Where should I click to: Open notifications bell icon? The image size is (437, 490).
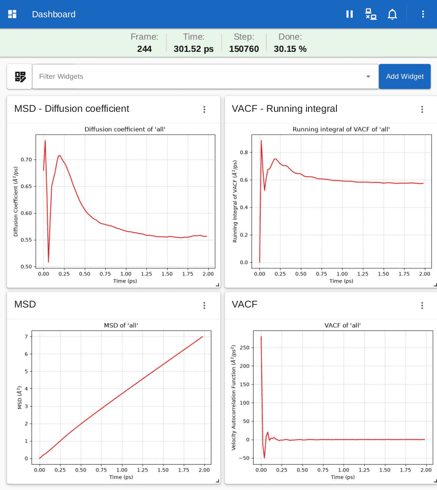point(392,14)
